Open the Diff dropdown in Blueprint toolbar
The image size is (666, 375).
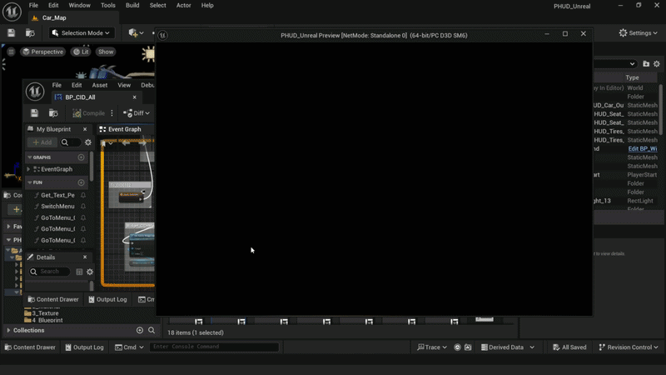137,113
